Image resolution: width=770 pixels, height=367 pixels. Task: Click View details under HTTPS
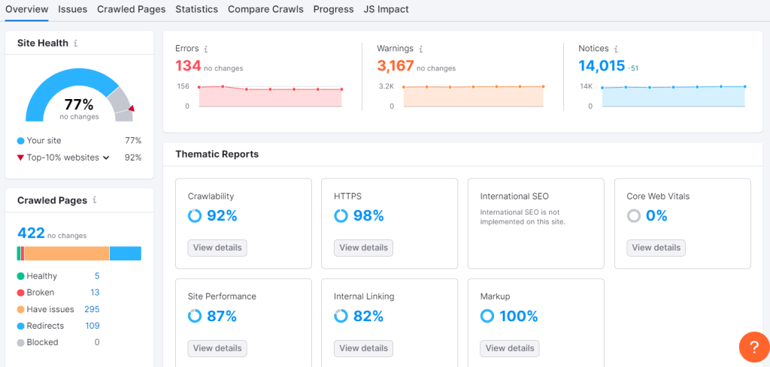click(x=363, y=248)
